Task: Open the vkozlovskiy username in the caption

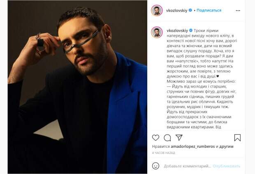Action: 177,30
